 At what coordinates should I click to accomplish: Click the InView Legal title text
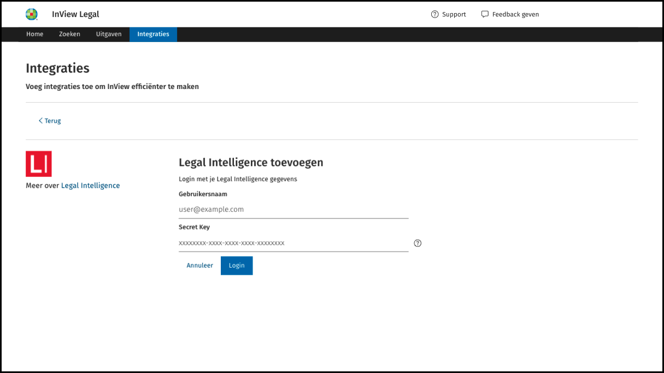pos(75,14)
